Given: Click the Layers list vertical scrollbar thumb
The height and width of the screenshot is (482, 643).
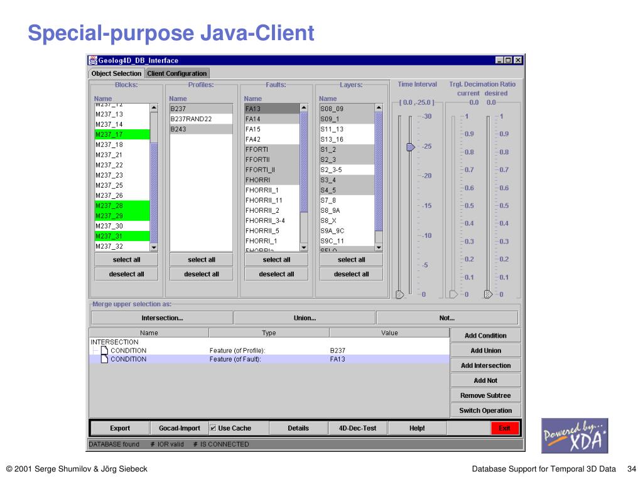Looking at the screenshot, I should pos(379,171).
